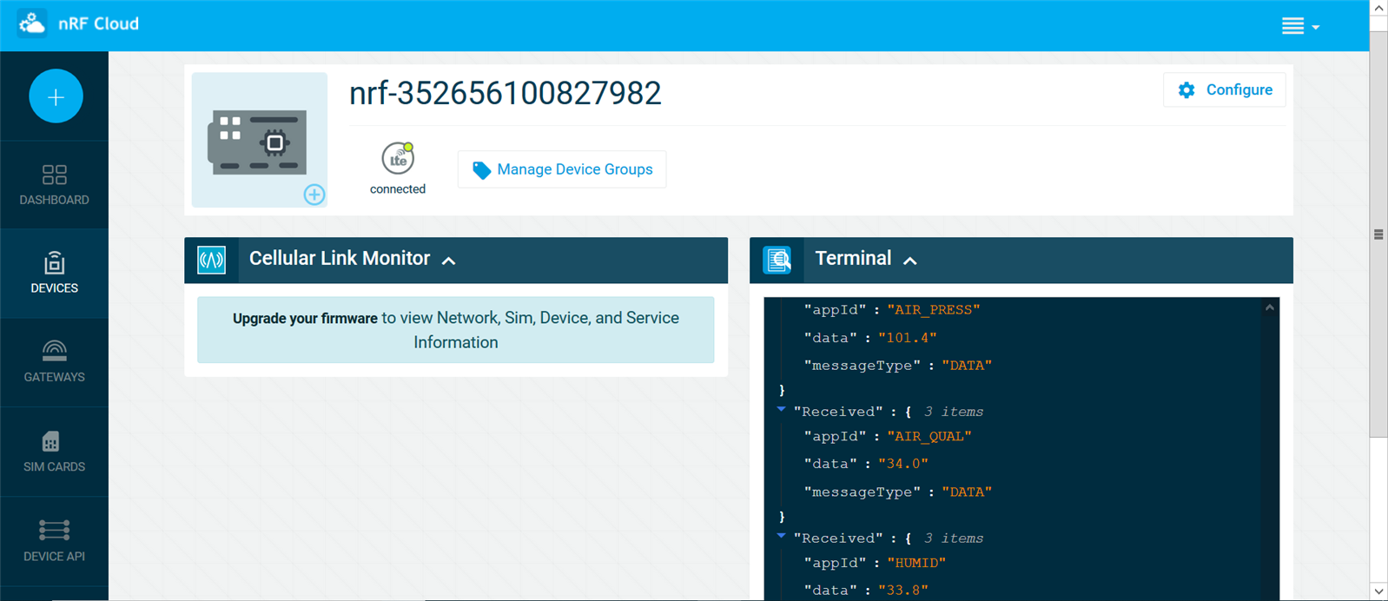The width and height of the screenshot is (1388, 601).
Task: Collapse the Terminal panel
Action: [910, 261]
